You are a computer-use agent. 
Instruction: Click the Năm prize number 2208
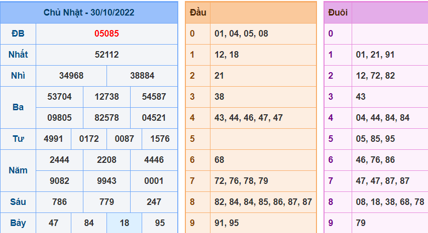tap(106, 160)
